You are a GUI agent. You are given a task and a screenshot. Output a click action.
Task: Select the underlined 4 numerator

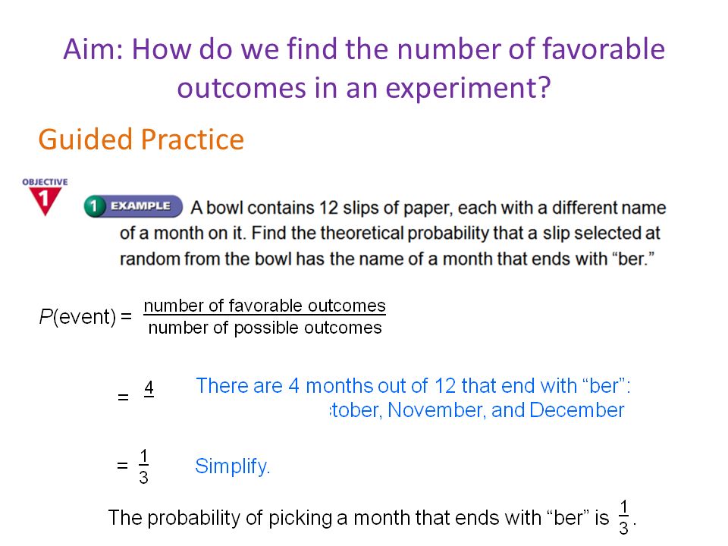point(149,388)
